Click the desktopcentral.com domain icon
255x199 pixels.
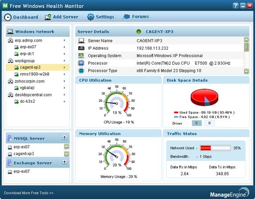(11, 94)
